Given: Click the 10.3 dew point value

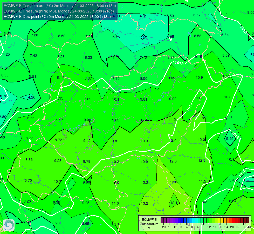Looking at the screenshot, I should tap(228, 97).
